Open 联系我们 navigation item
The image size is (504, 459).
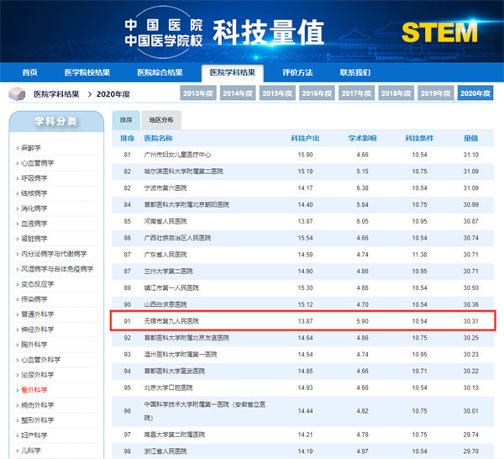pyautogui.click(x=354, y=72)
